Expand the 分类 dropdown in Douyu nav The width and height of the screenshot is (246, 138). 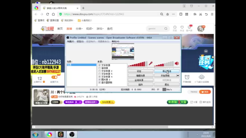click(x=79, y=29)
